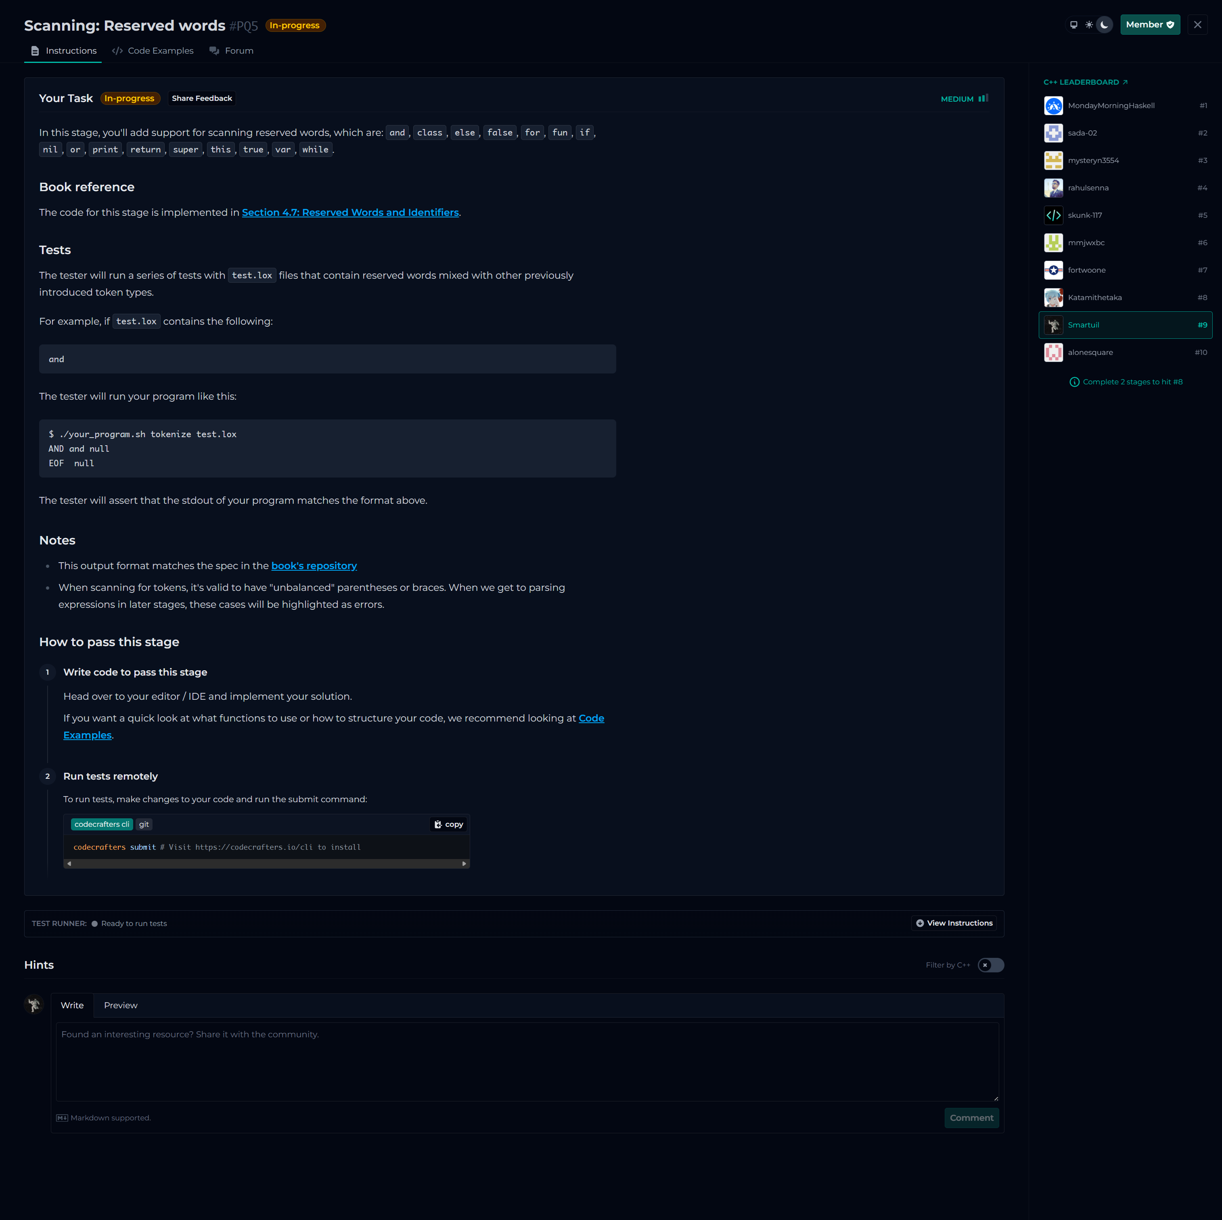Open the C++ Leaderboard expand arrow
Screen dimensions: 1222x1220
(x=1125, y=82)
